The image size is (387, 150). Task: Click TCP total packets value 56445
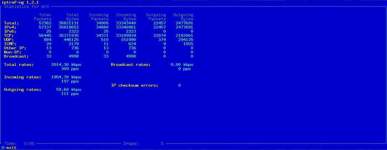point(45,35)
